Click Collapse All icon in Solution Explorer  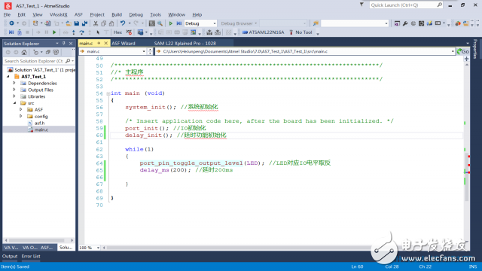(48, 52)
